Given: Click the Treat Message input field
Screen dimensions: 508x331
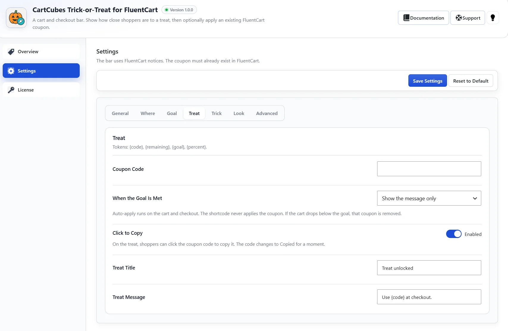Looking at the screenshot, I should click(x=429, y=297).
